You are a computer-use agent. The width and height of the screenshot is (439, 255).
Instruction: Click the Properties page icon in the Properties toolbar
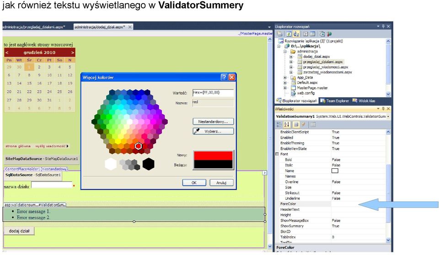pyautogui.click(x=296, y=125)
